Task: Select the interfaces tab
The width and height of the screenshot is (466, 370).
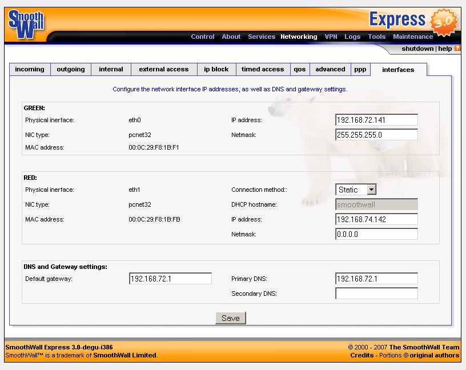Action: [398, 70]
